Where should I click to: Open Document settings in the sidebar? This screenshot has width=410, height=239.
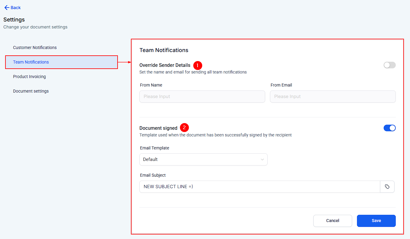tap(31, 91)
